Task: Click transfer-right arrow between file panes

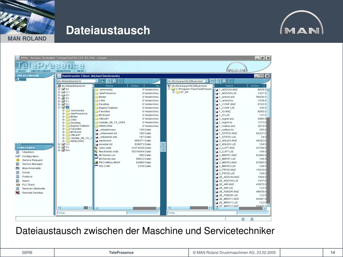Action: tap(163, 144)
